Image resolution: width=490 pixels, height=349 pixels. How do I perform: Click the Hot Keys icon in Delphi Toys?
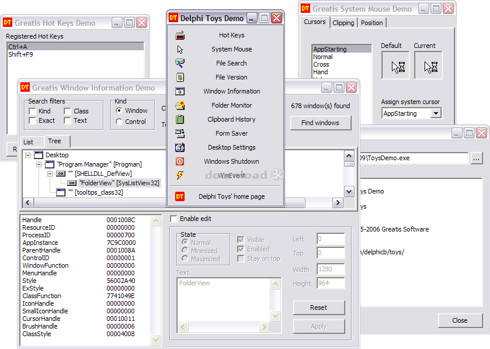(x=180, y=35)
